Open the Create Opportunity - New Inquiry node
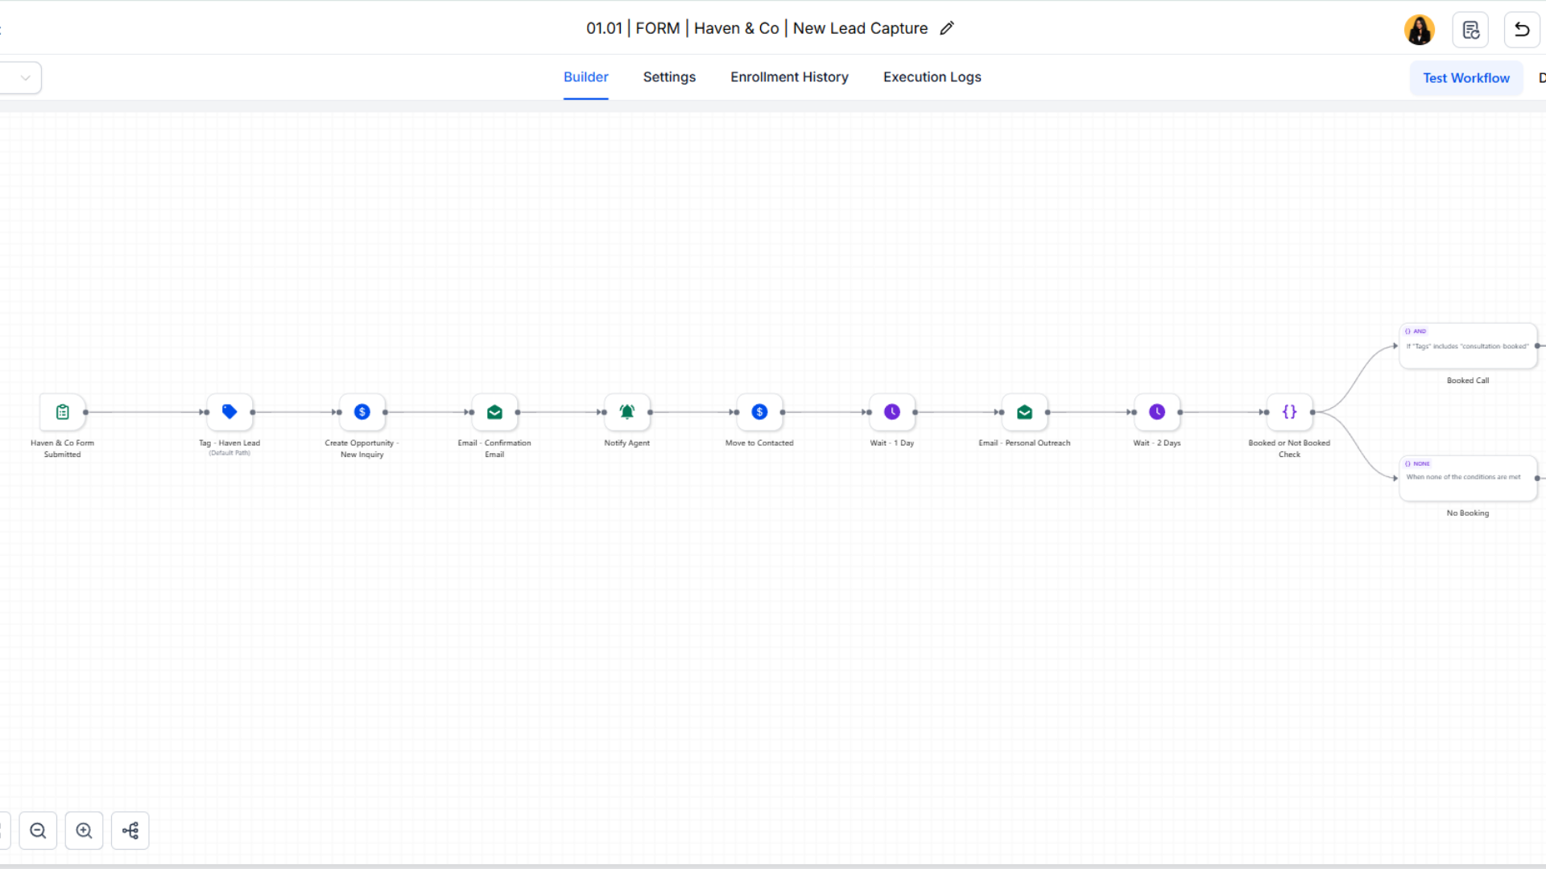Viewport: 1546px width, 869px height. (362, 412)
